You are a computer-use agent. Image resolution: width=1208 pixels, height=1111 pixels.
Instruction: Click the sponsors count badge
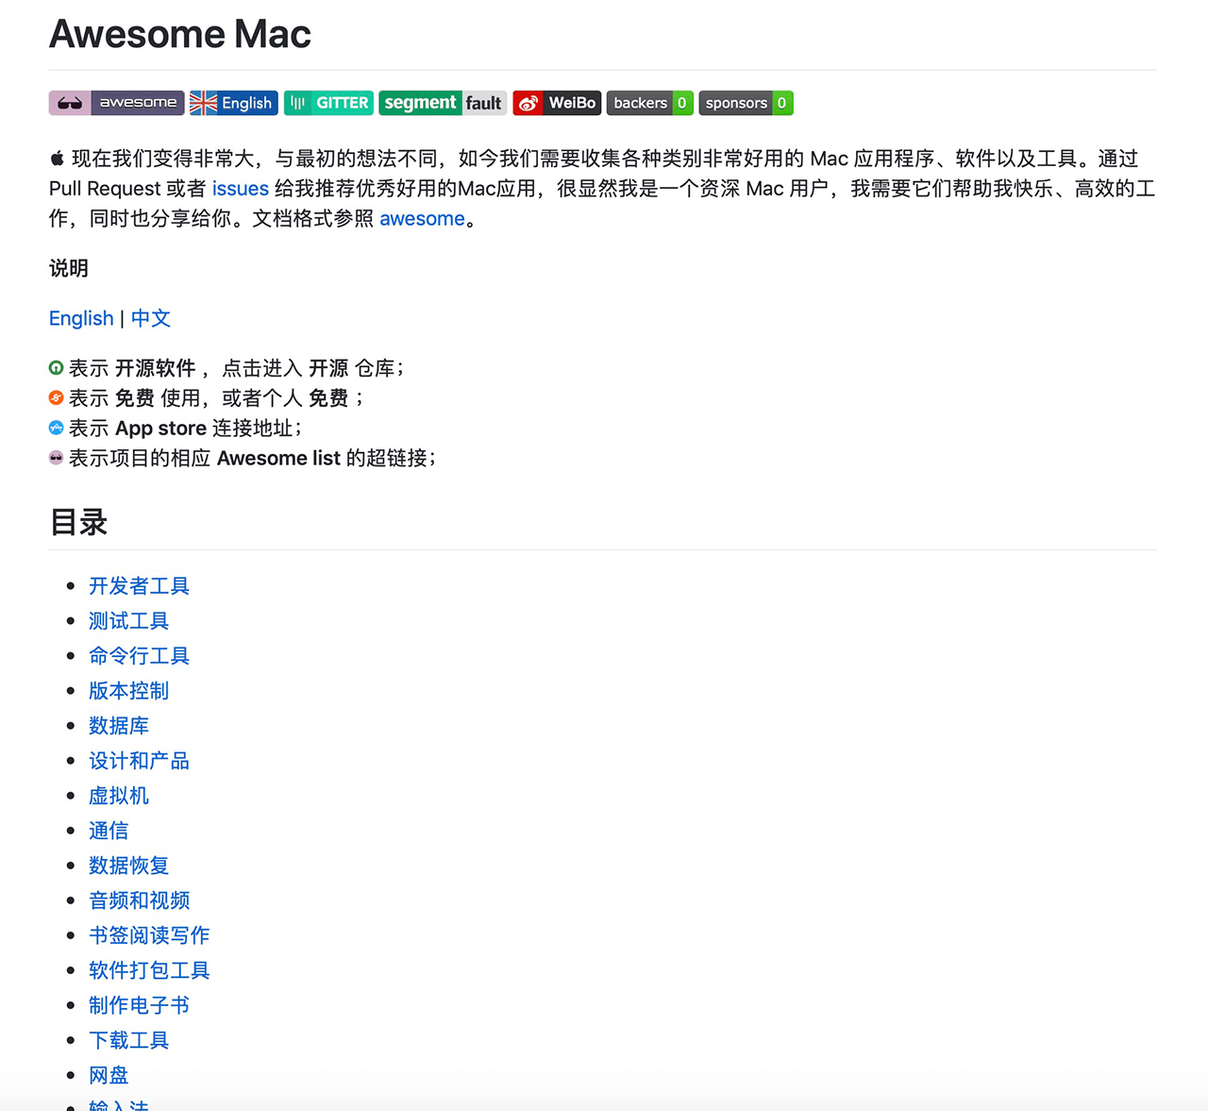[746, 103]
